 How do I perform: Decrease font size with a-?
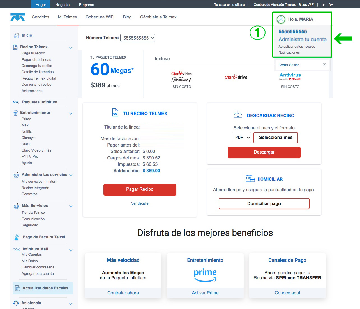(x=323, y=4)
